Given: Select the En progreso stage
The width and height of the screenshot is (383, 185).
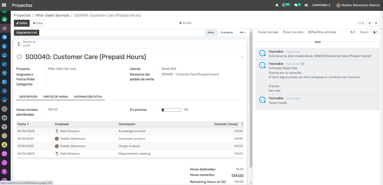Looking at the screenshot, I should click(227, 32).
